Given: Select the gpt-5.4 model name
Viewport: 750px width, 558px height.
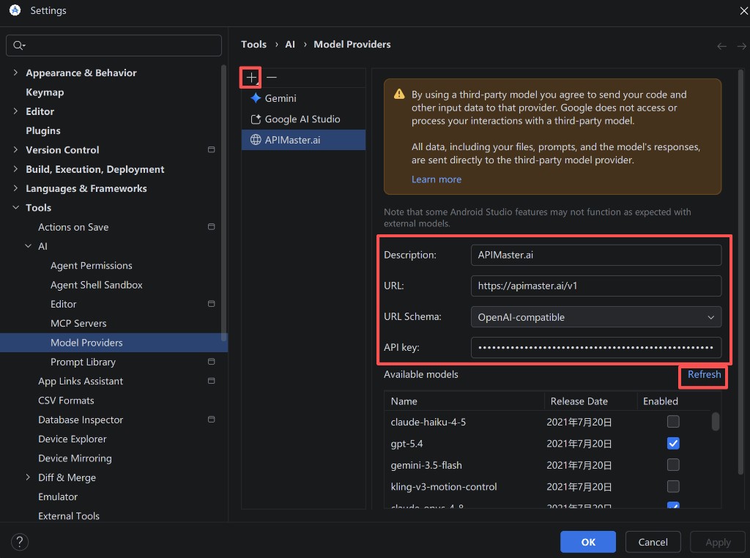Looking at the screenshot, I should (x=406, y=444).
